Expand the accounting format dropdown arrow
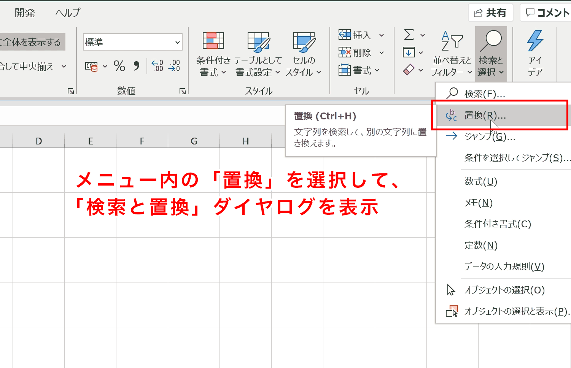 coord(105,67)
